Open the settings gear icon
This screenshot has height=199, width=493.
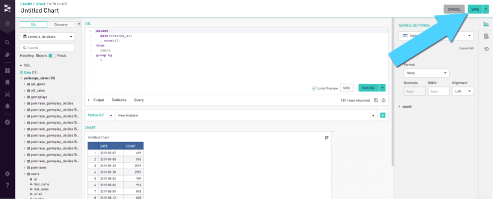(x=7, y=174)
